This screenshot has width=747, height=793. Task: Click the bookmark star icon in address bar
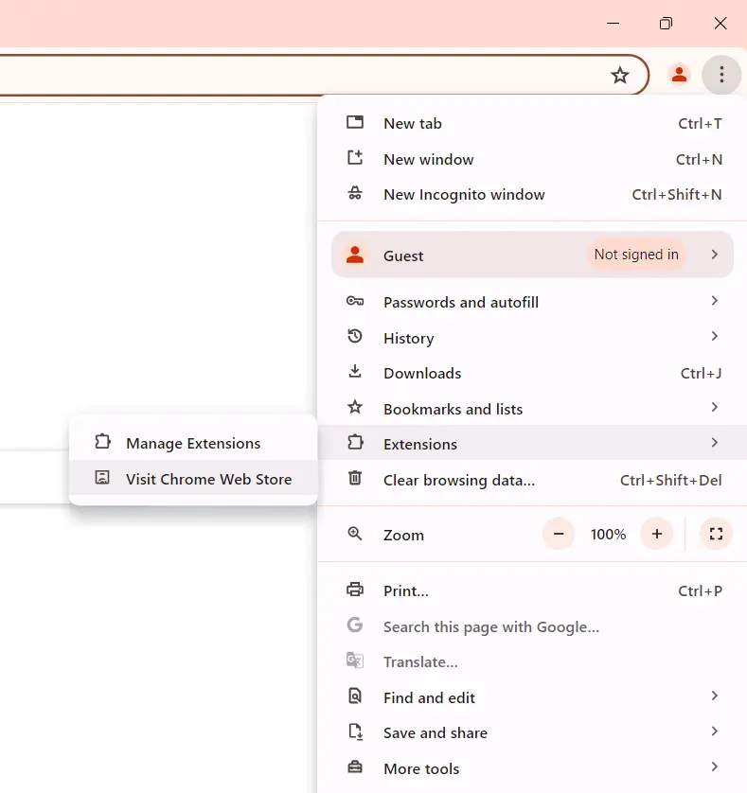click(620, 76)
